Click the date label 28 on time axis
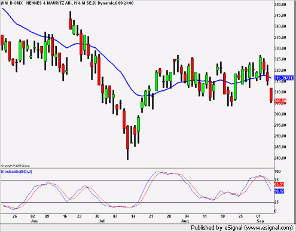 (169, 216)
